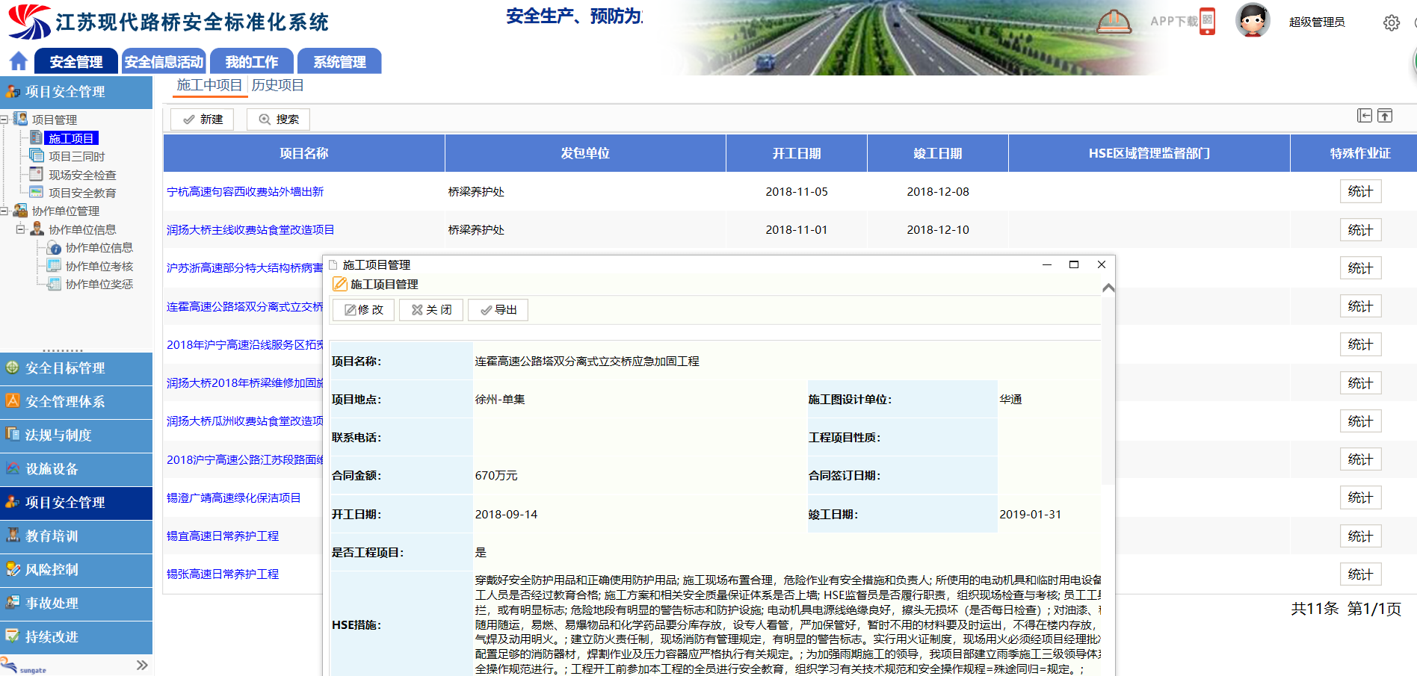Click the 修改 button in dialog
This screenshot has height=676, width=1417.
pos(363,310)
